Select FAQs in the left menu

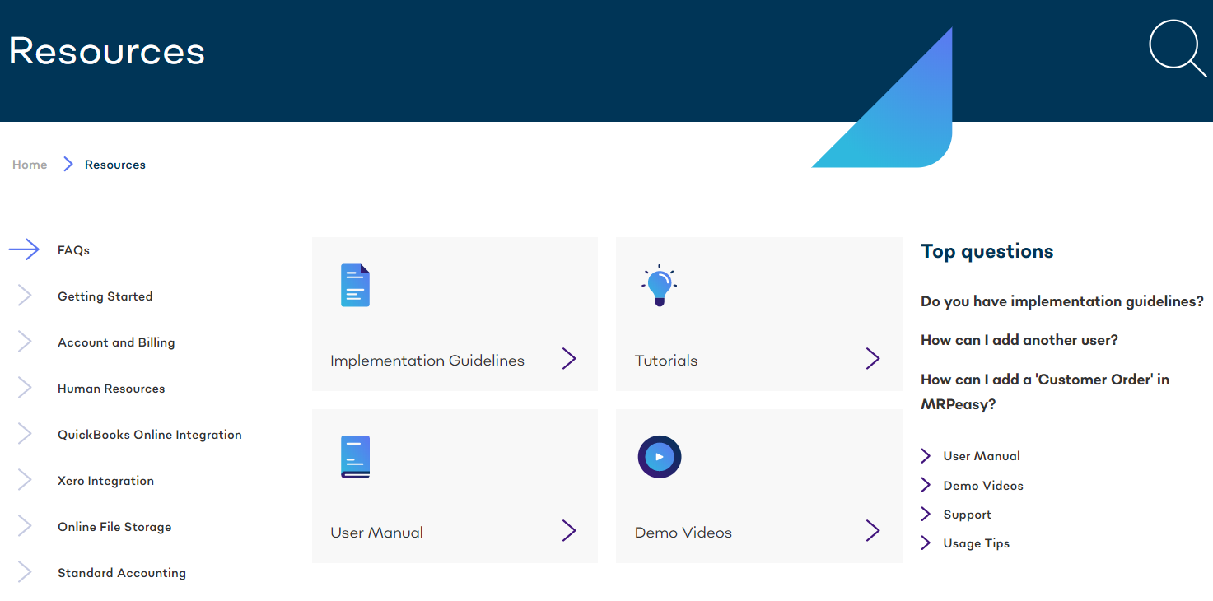pos(73,250)
